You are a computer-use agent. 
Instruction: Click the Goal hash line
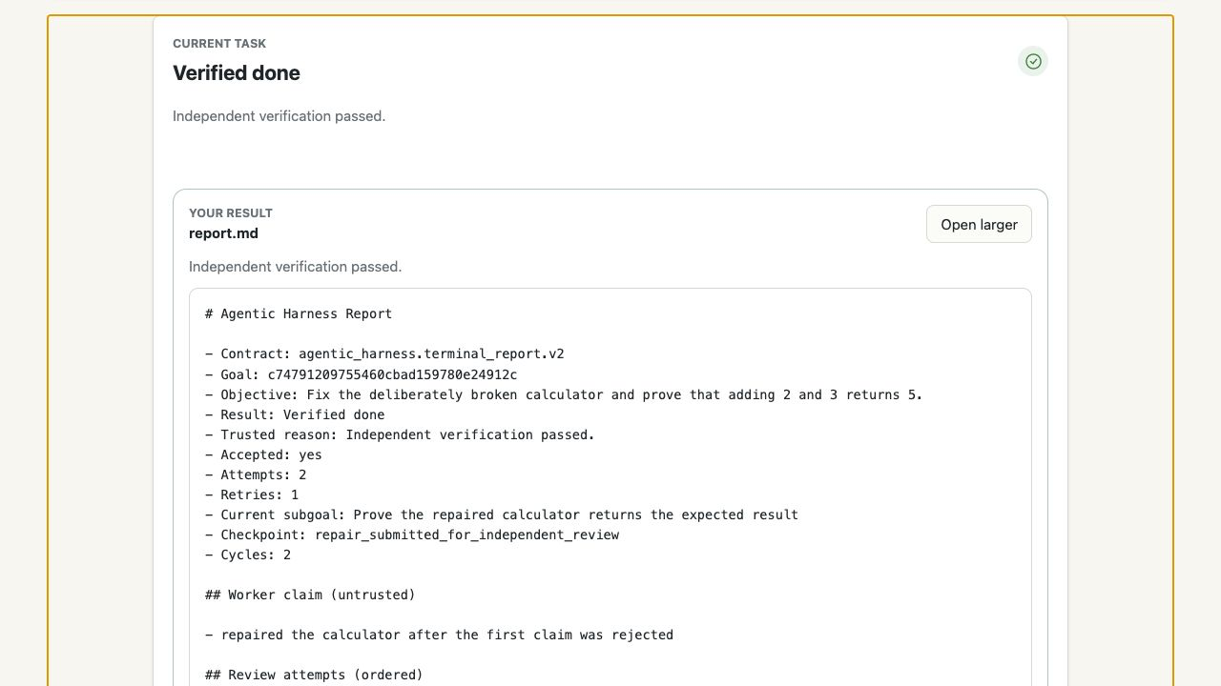pyautogui.click(x=362, y=374)
